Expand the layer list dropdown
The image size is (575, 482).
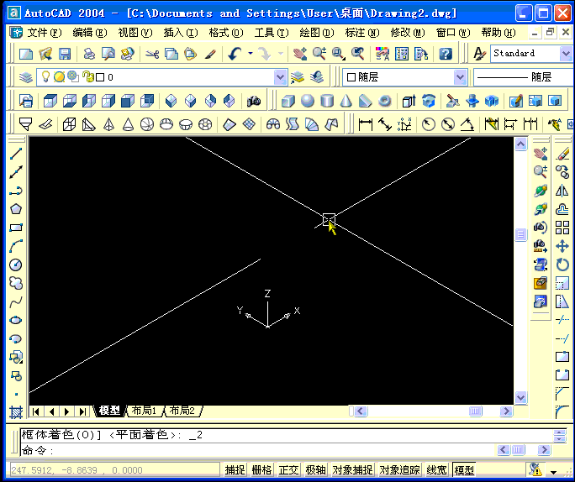point(280,77)
